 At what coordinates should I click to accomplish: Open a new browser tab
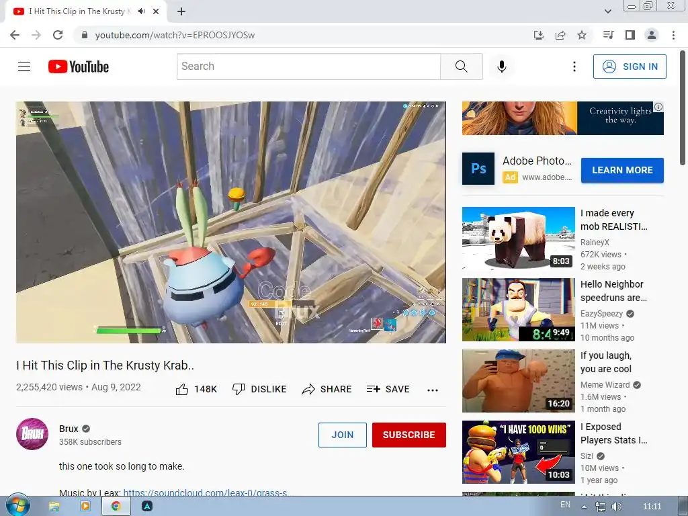(181, 11)
